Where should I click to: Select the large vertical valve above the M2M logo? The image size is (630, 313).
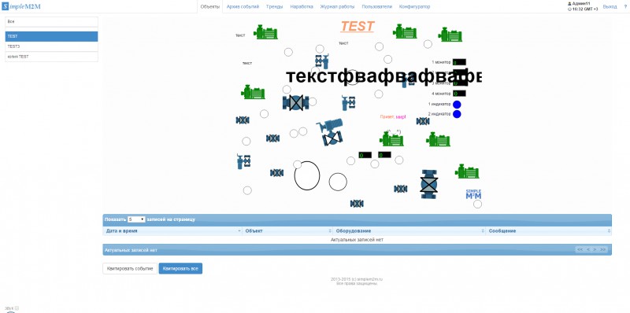point(428,184)
